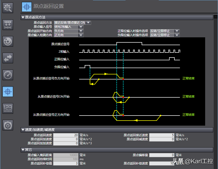Screen dimensions: 218x169
Task: Open Position Count Settings 123 icon
Action: 8,108
